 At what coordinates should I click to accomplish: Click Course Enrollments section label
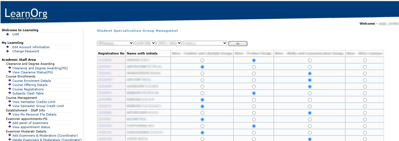[x=21, y=76]
